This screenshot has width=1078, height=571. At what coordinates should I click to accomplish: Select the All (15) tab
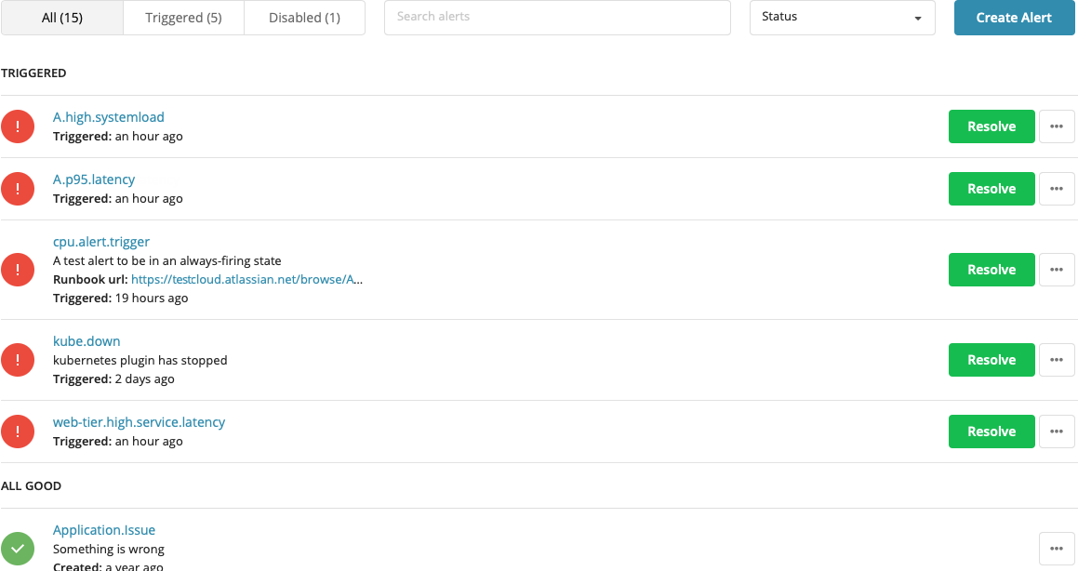(x=62, y=18)
